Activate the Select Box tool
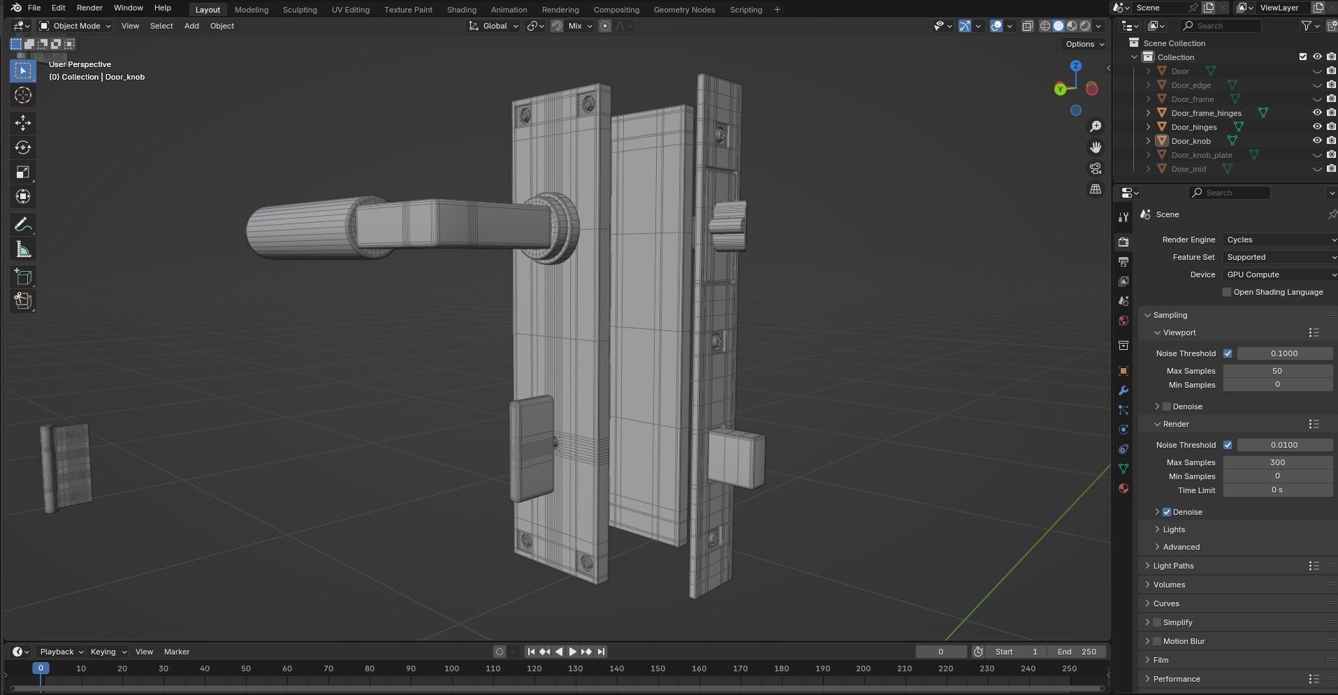Screen dimensions: 1338x695 [x=22, y=71]
